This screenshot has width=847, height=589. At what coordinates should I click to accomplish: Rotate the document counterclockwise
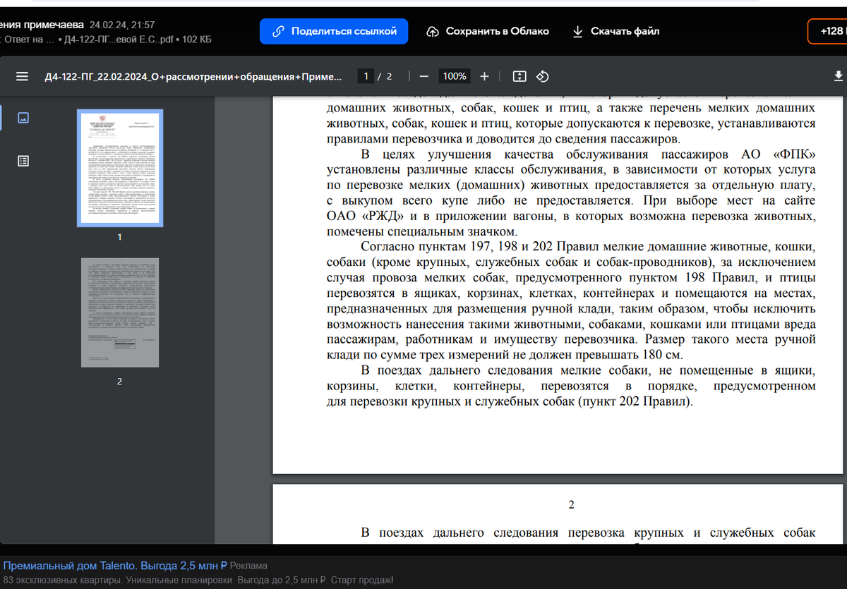pyautogui.click(x=543, y=76)
